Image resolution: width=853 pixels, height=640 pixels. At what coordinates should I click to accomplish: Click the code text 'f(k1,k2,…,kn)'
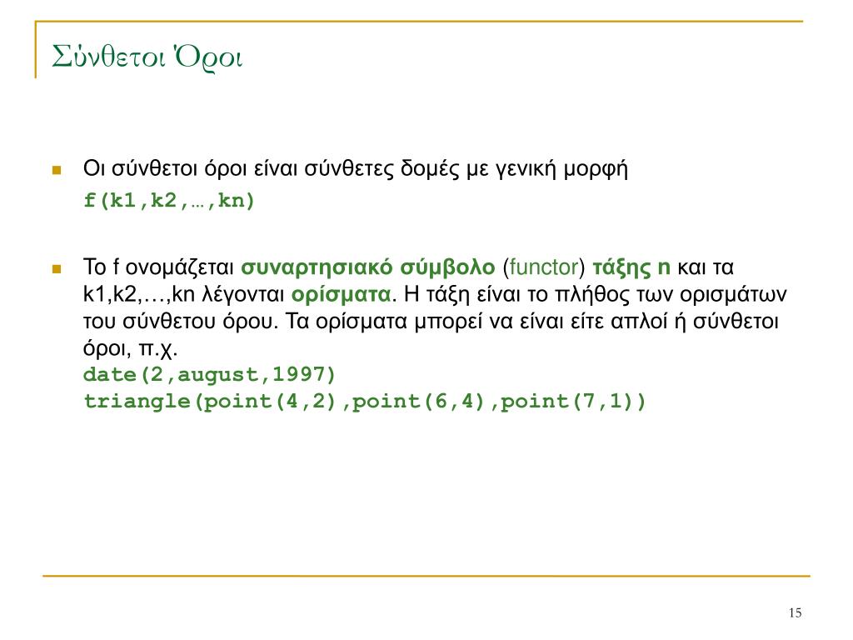[x=169, y=201]
